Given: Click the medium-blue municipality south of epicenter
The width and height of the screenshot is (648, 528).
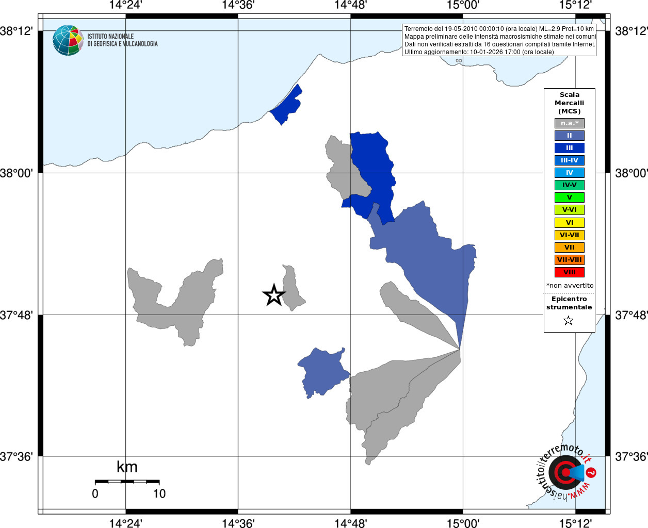Looking at the screenshot, I should [323, 372].
